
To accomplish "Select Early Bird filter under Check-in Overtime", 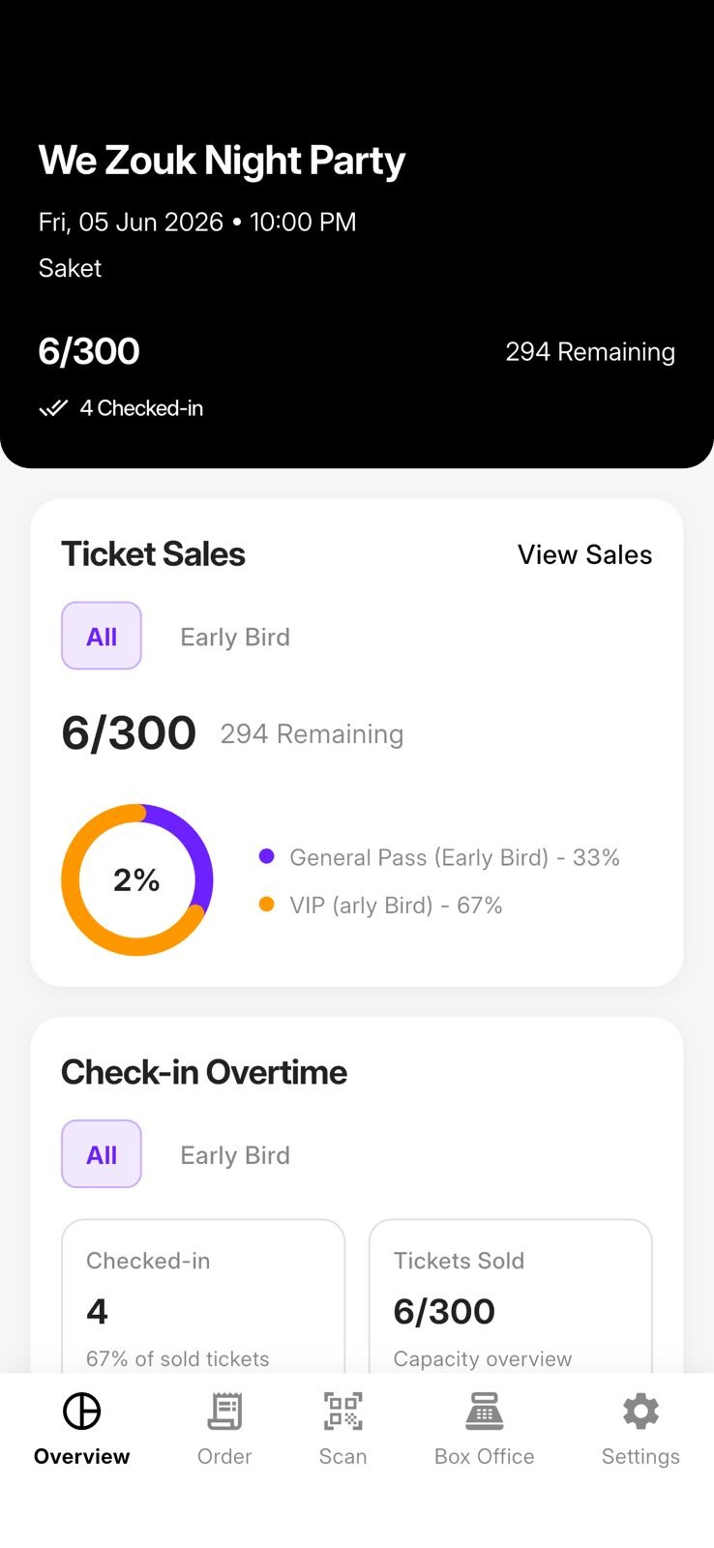I will point(235,1155).
